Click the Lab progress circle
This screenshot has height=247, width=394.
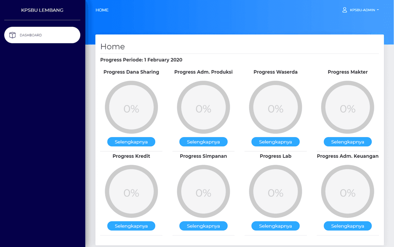275,192
